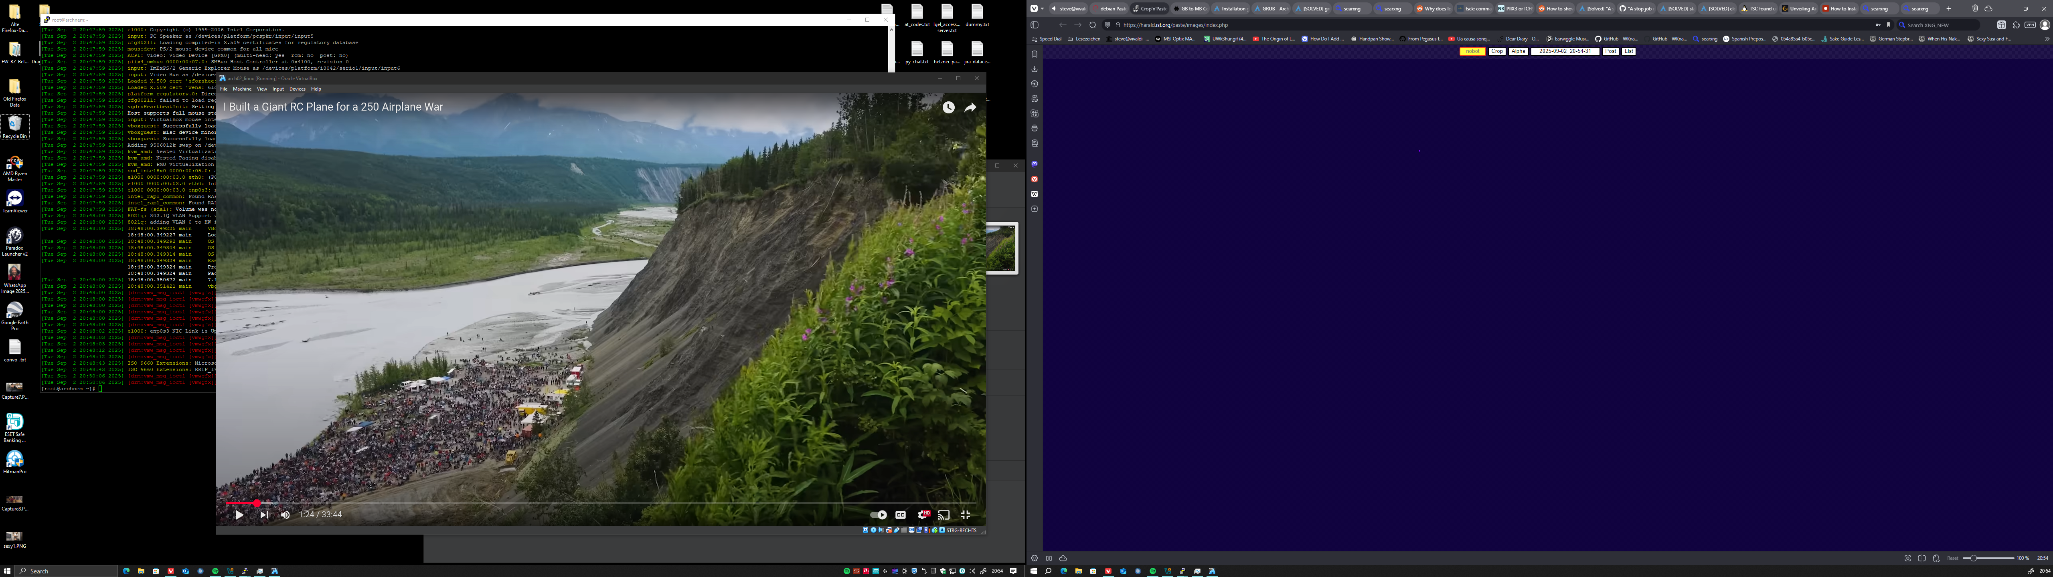The height and width of the screenshot is (577, 2053).
Task: Open VirtualBox Machine menu
Action: coord(242,89)
